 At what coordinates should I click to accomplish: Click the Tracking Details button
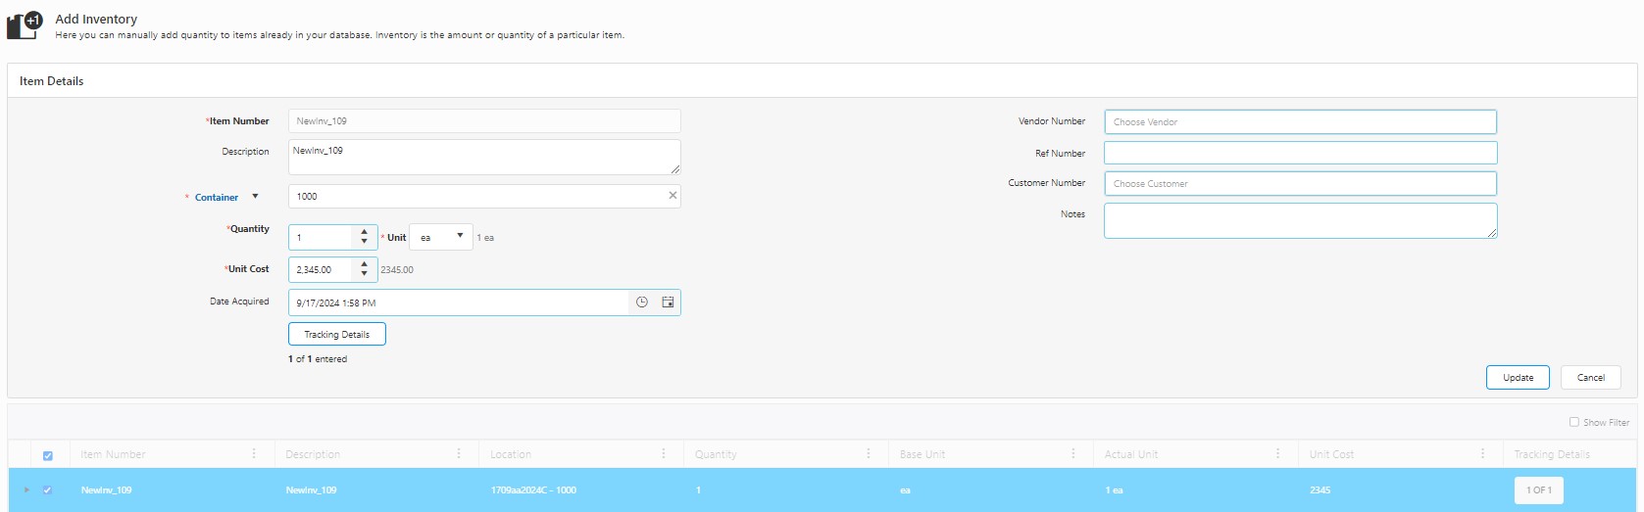pyautogui.click(x=336, y=334)
